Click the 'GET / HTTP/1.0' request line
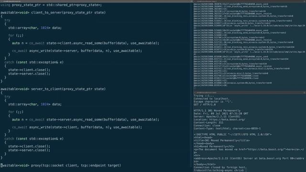 click(205, 105)
